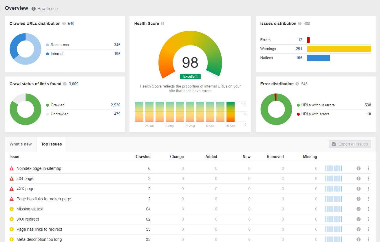The height and width of the screenshot is (242, 380).
Task: Click the blue Notices bar
Action: [318, 58]
